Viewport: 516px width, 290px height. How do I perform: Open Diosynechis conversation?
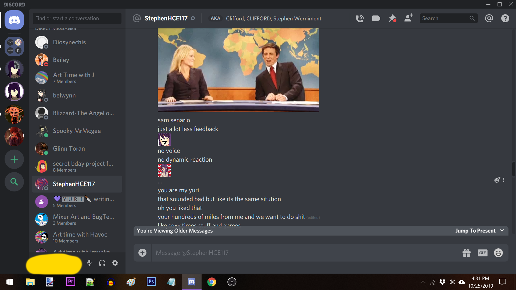point(77,42)
